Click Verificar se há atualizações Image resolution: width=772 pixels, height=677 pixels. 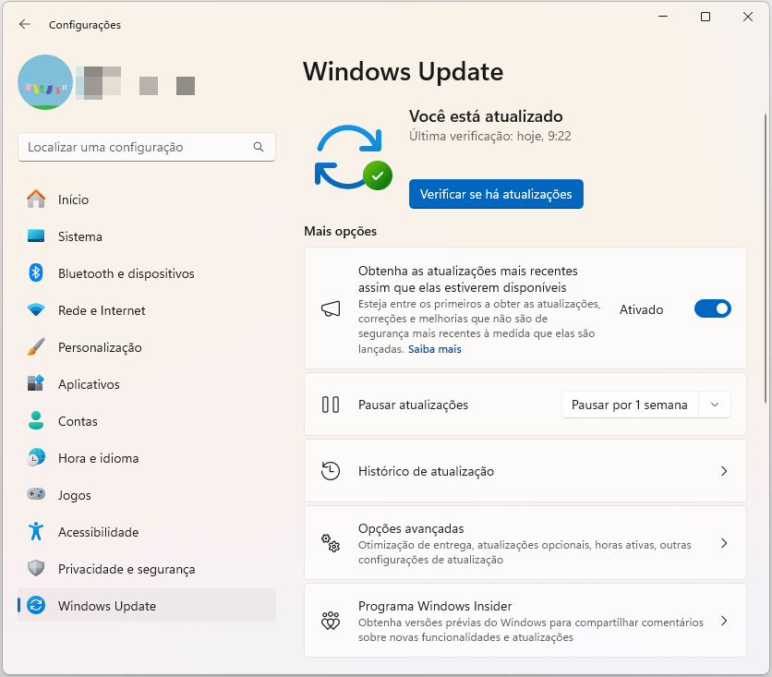[496, 194]
